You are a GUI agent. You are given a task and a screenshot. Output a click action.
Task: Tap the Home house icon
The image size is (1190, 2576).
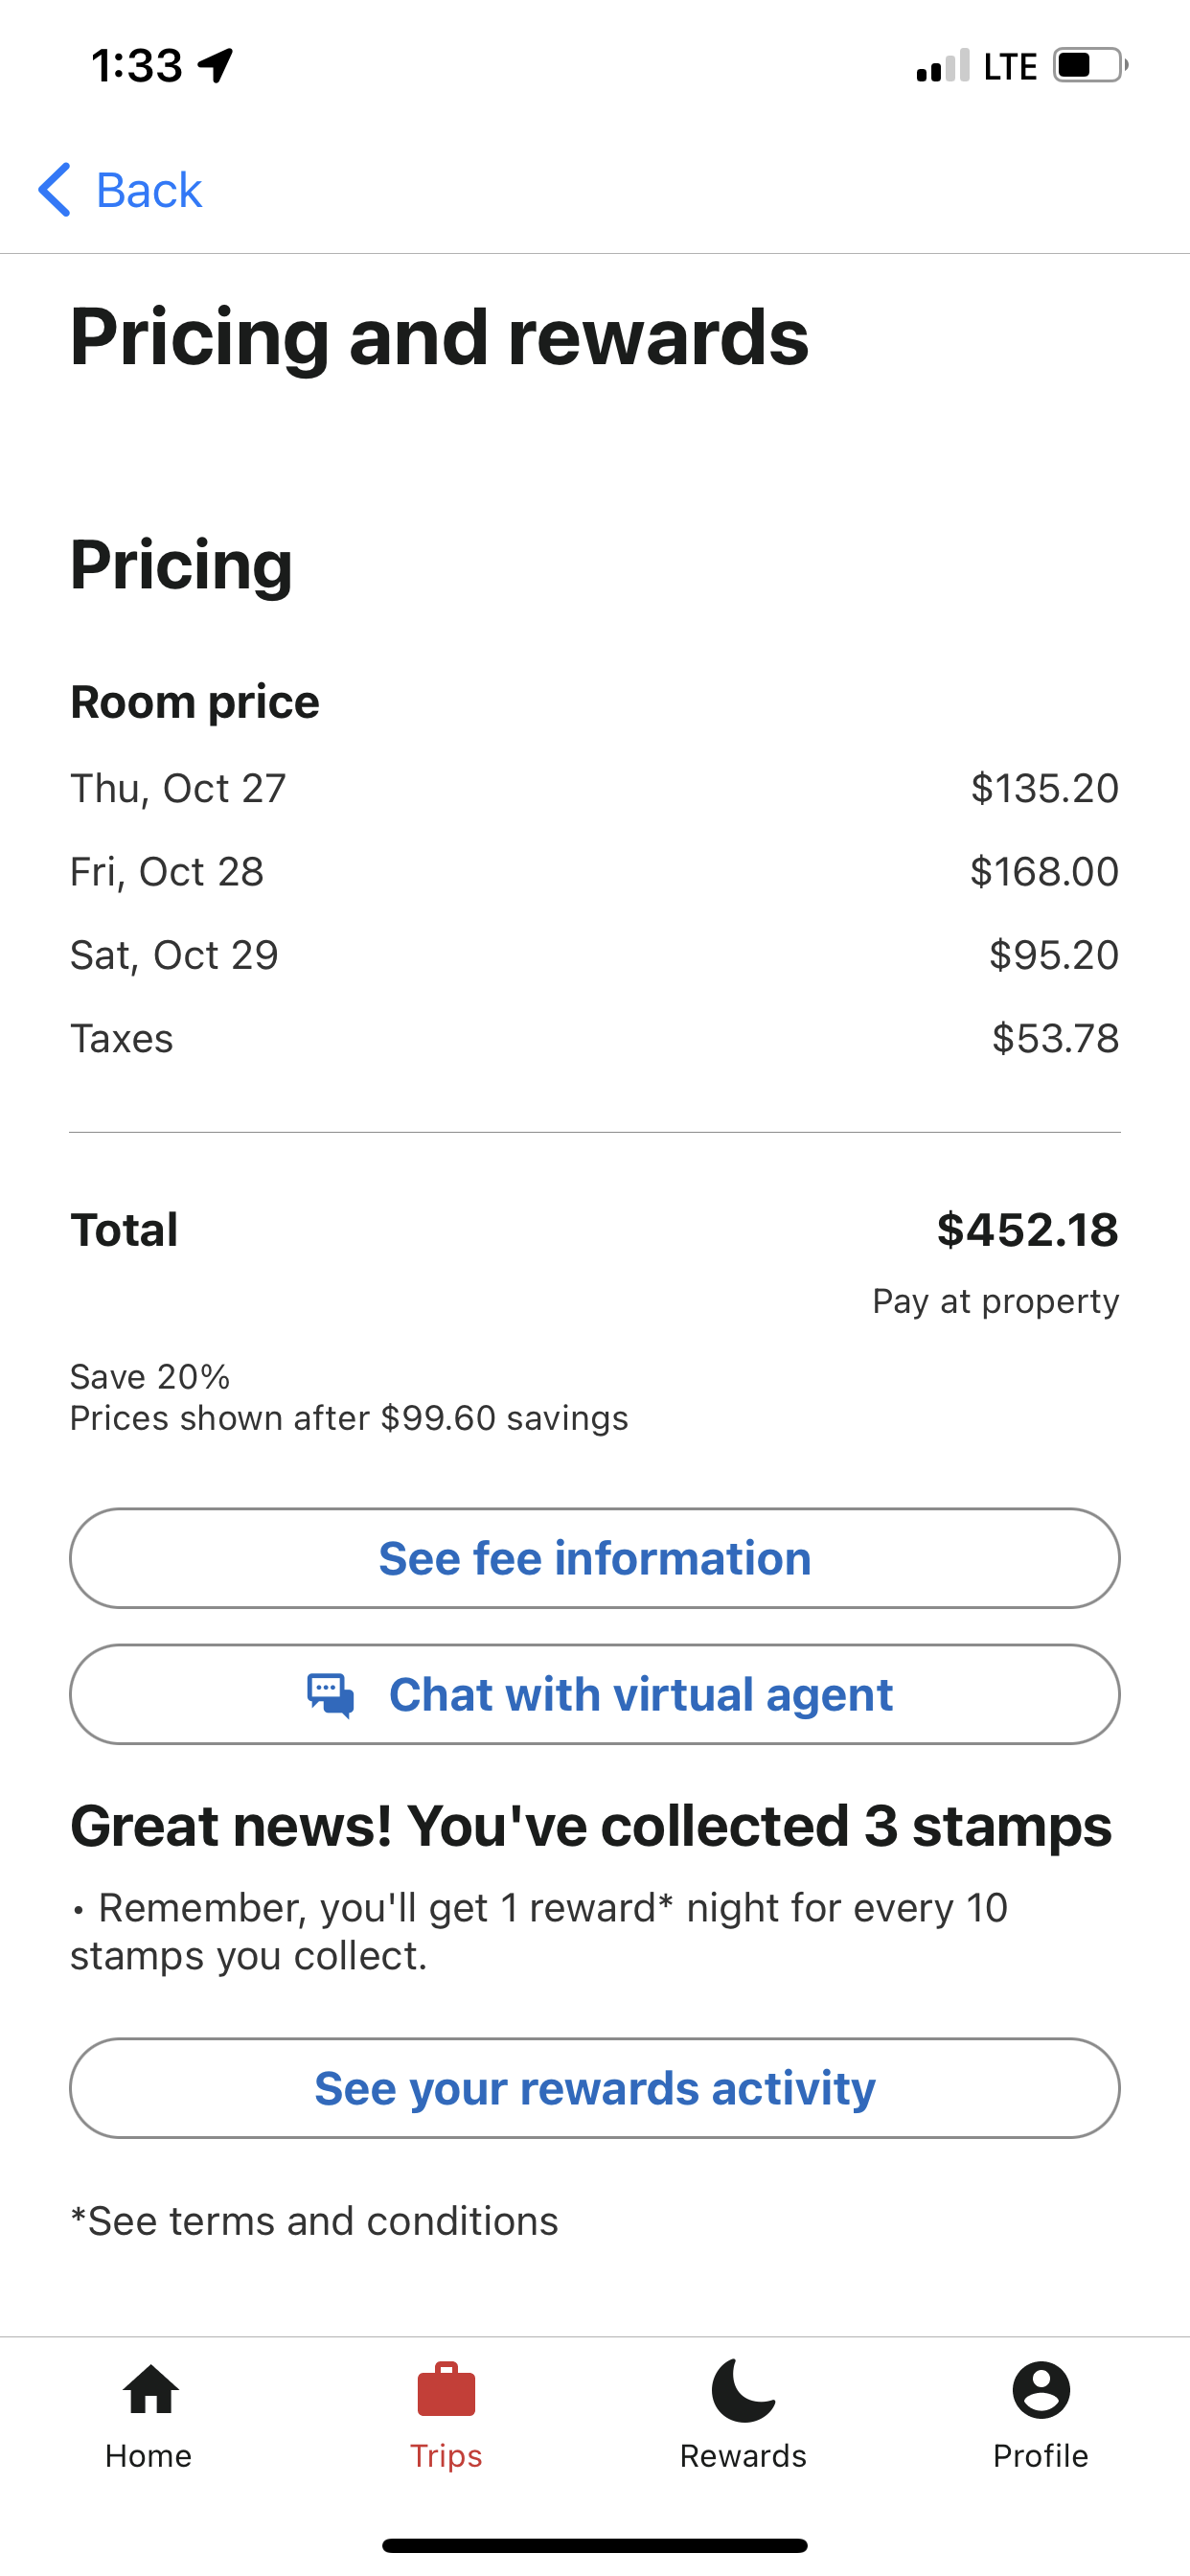pyautogui.click(x=150, y=2390)
